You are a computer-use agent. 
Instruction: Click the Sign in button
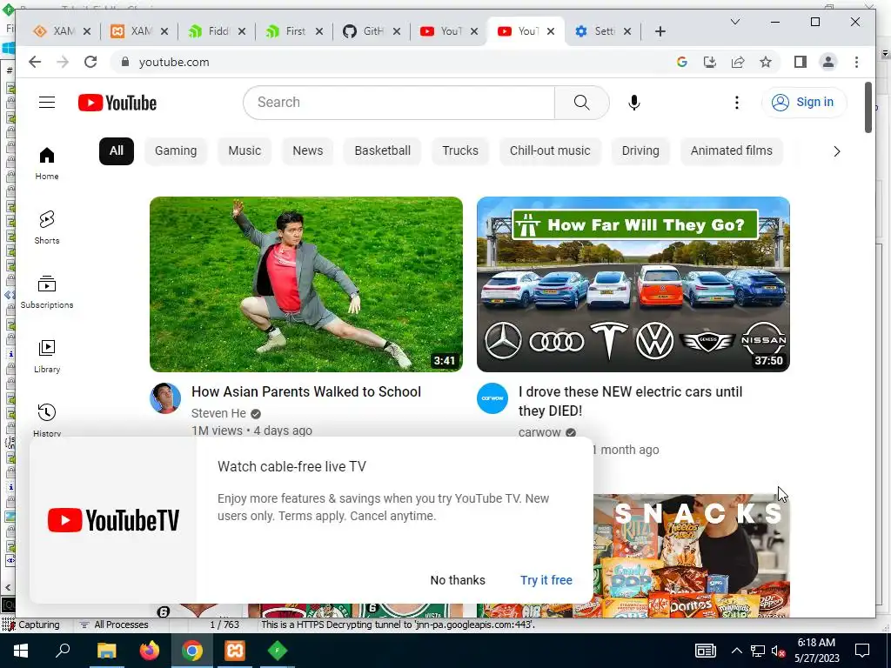click(803, 103)
